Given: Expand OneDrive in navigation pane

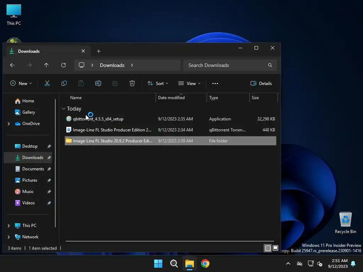Looking at the screenshot, I should [x=9, y=124].
